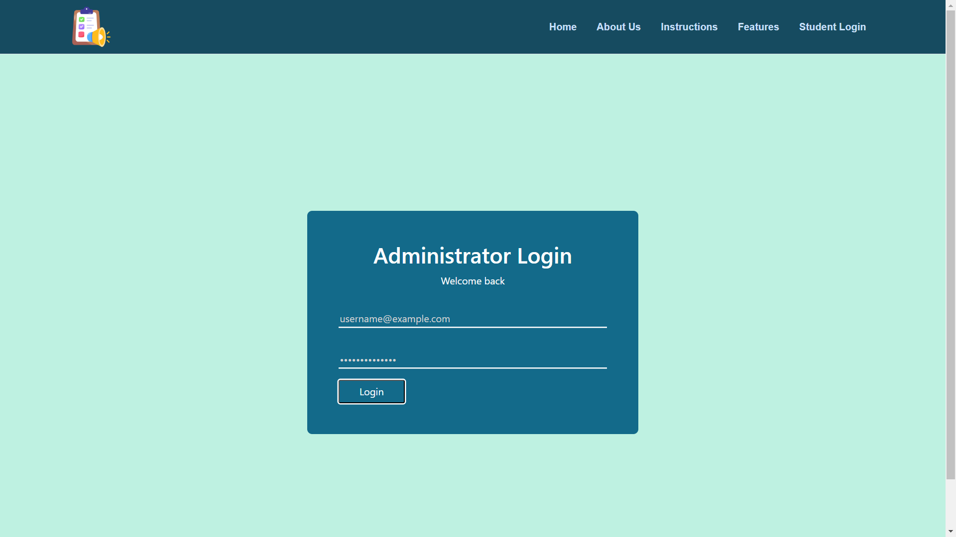Focus the username email input field
Image resolution: width=956 pixels, height=537 pixels.
click(472, 319)
